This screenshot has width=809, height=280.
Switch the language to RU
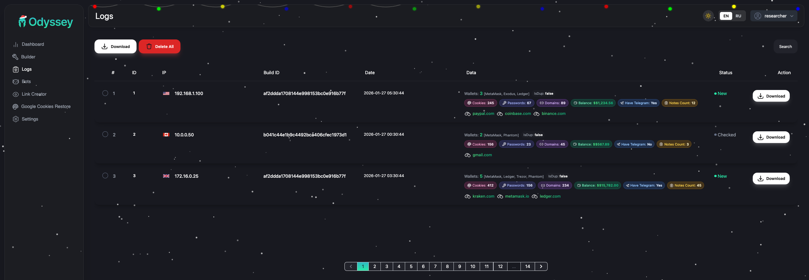[x=738, y=16]
